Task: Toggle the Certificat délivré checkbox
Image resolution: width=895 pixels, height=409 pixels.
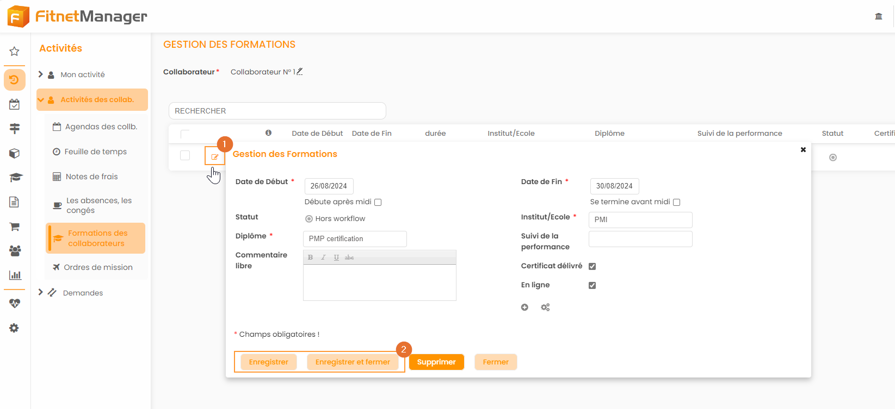Action: tap(592, 266)
